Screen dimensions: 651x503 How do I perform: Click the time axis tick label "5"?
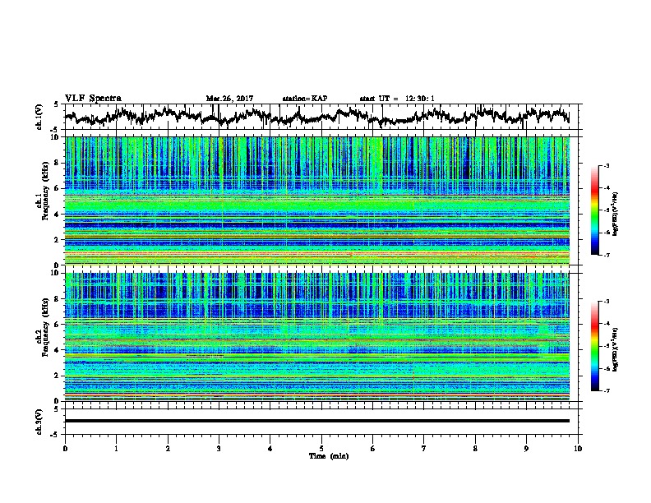point(321,449)
